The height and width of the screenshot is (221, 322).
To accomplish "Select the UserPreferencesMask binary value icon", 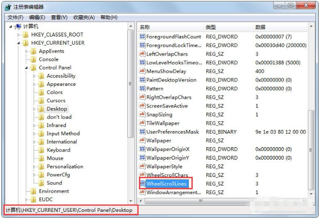I will click(x=142, y=132).
